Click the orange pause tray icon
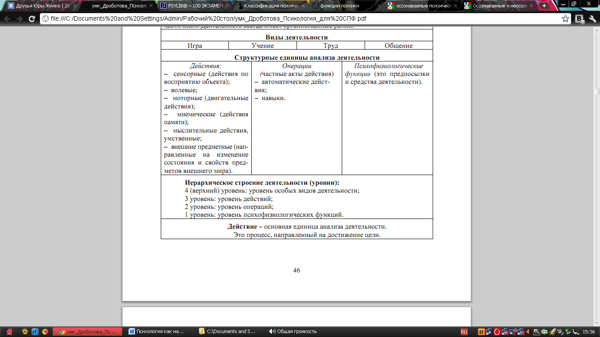Screen dimensions: 600x337 point(481,332)
